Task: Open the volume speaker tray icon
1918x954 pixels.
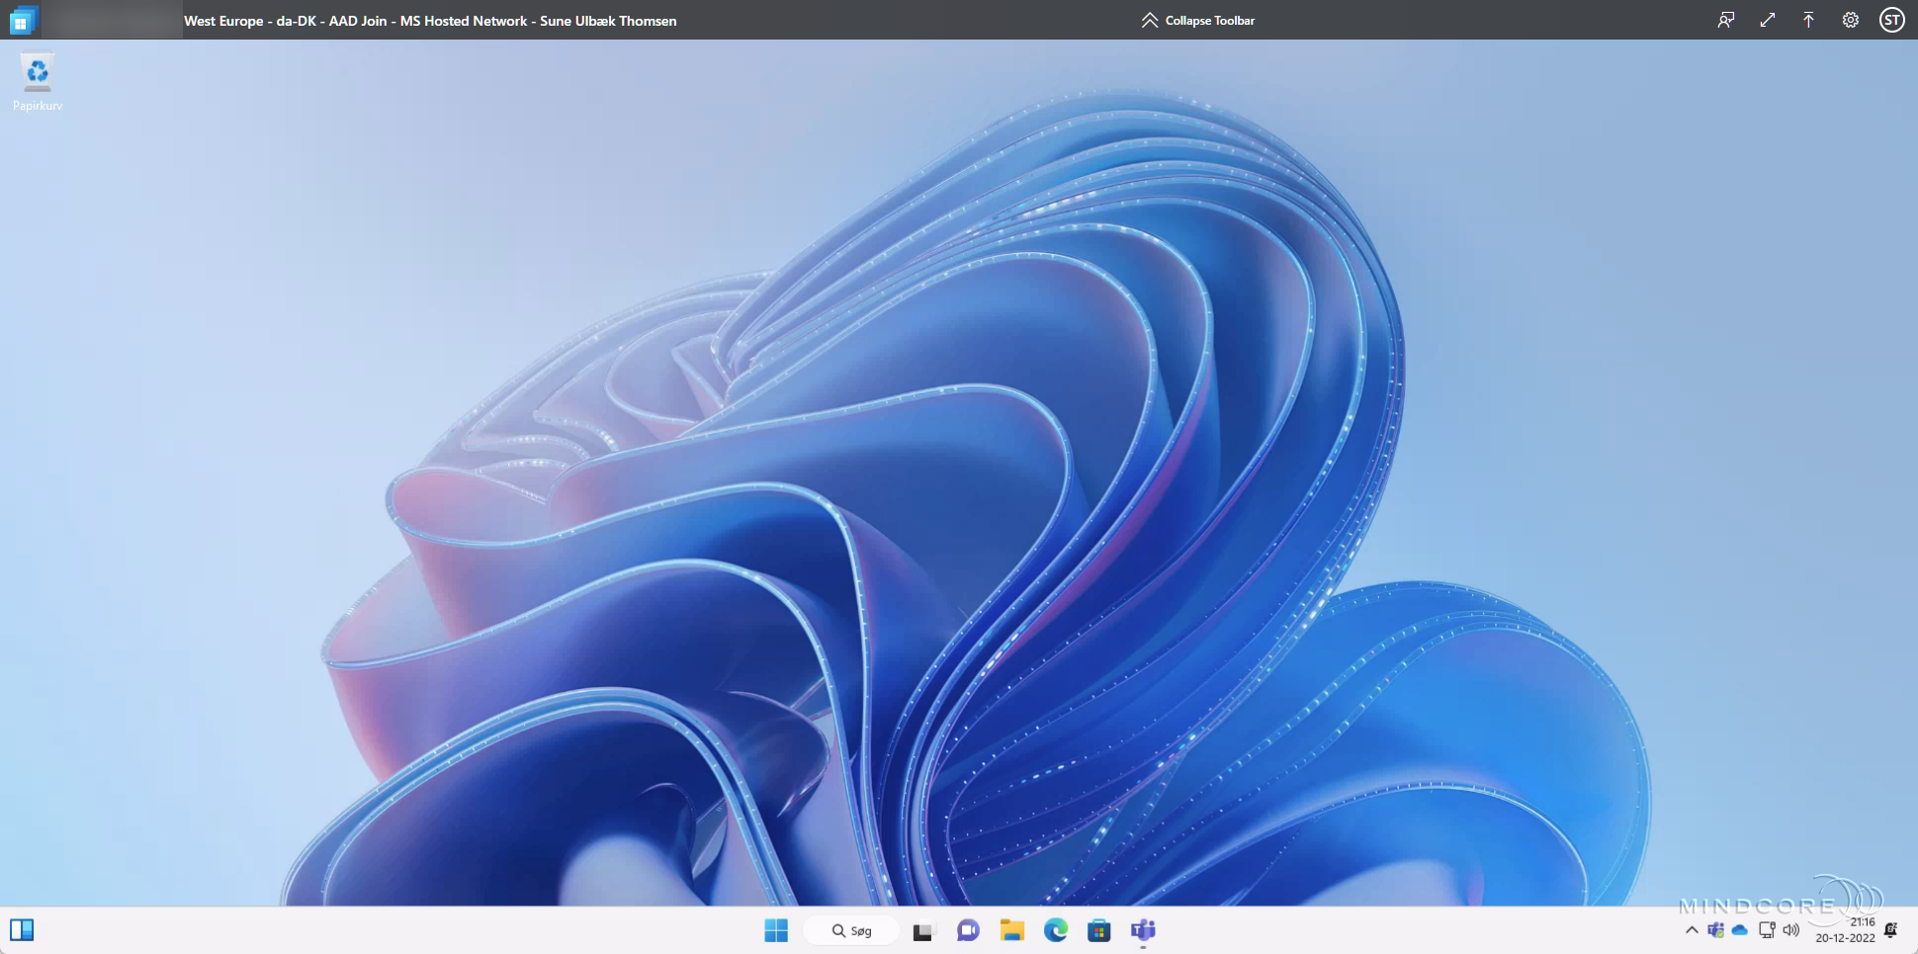Action: coord(1790,930)
